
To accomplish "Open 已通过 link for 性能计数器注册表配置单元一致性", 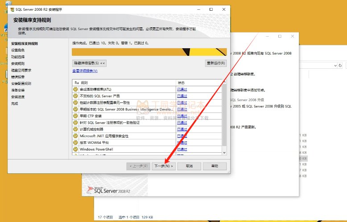I will tap(182, 103).
